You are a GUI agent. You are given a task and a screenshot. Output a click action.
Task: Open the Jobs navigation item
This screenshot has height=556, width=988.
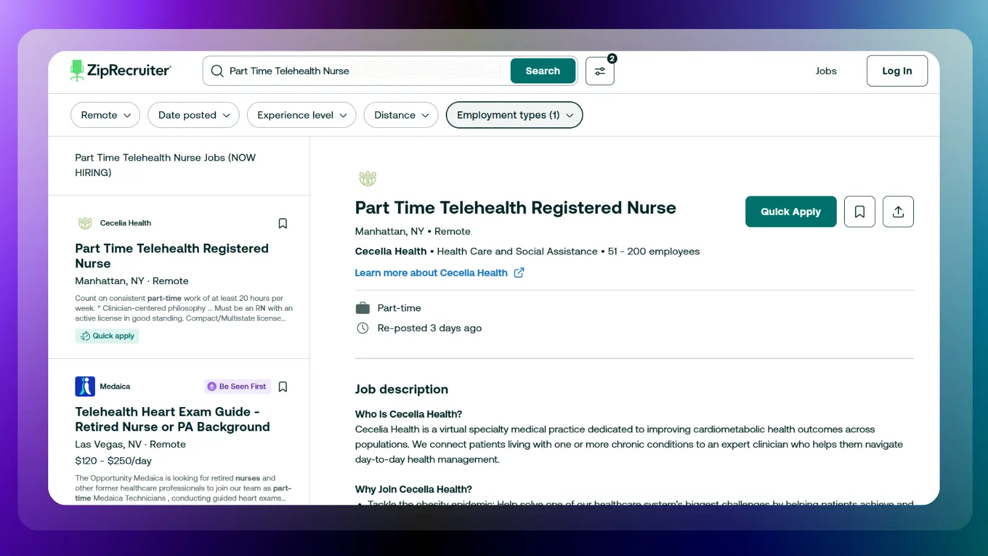click(x=826, y=71)
